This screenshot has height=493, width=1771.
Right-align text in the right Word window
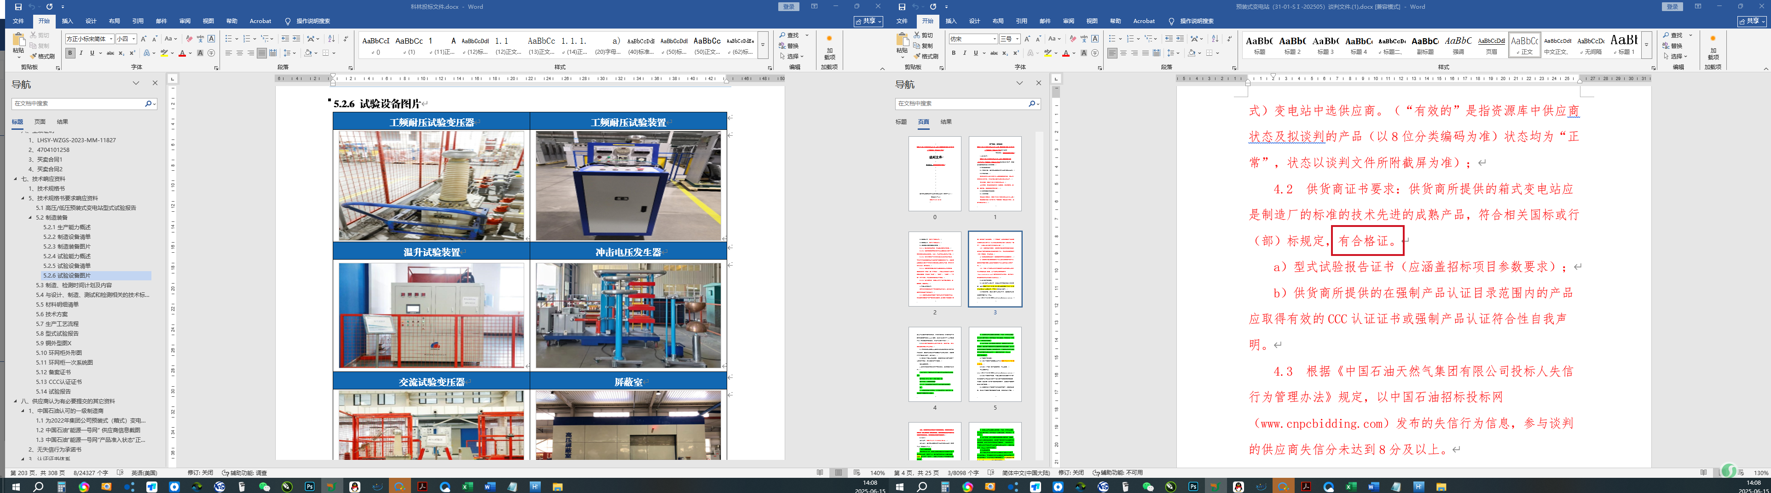coord(1134,53)
